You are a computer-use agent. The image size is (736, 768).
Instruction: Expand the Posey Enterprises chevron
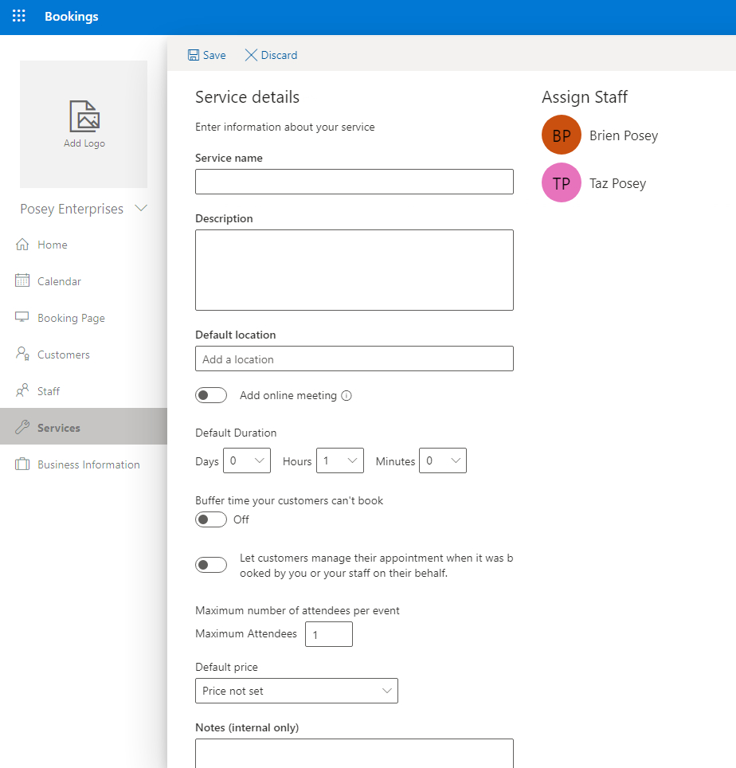(x=141, y=208)
